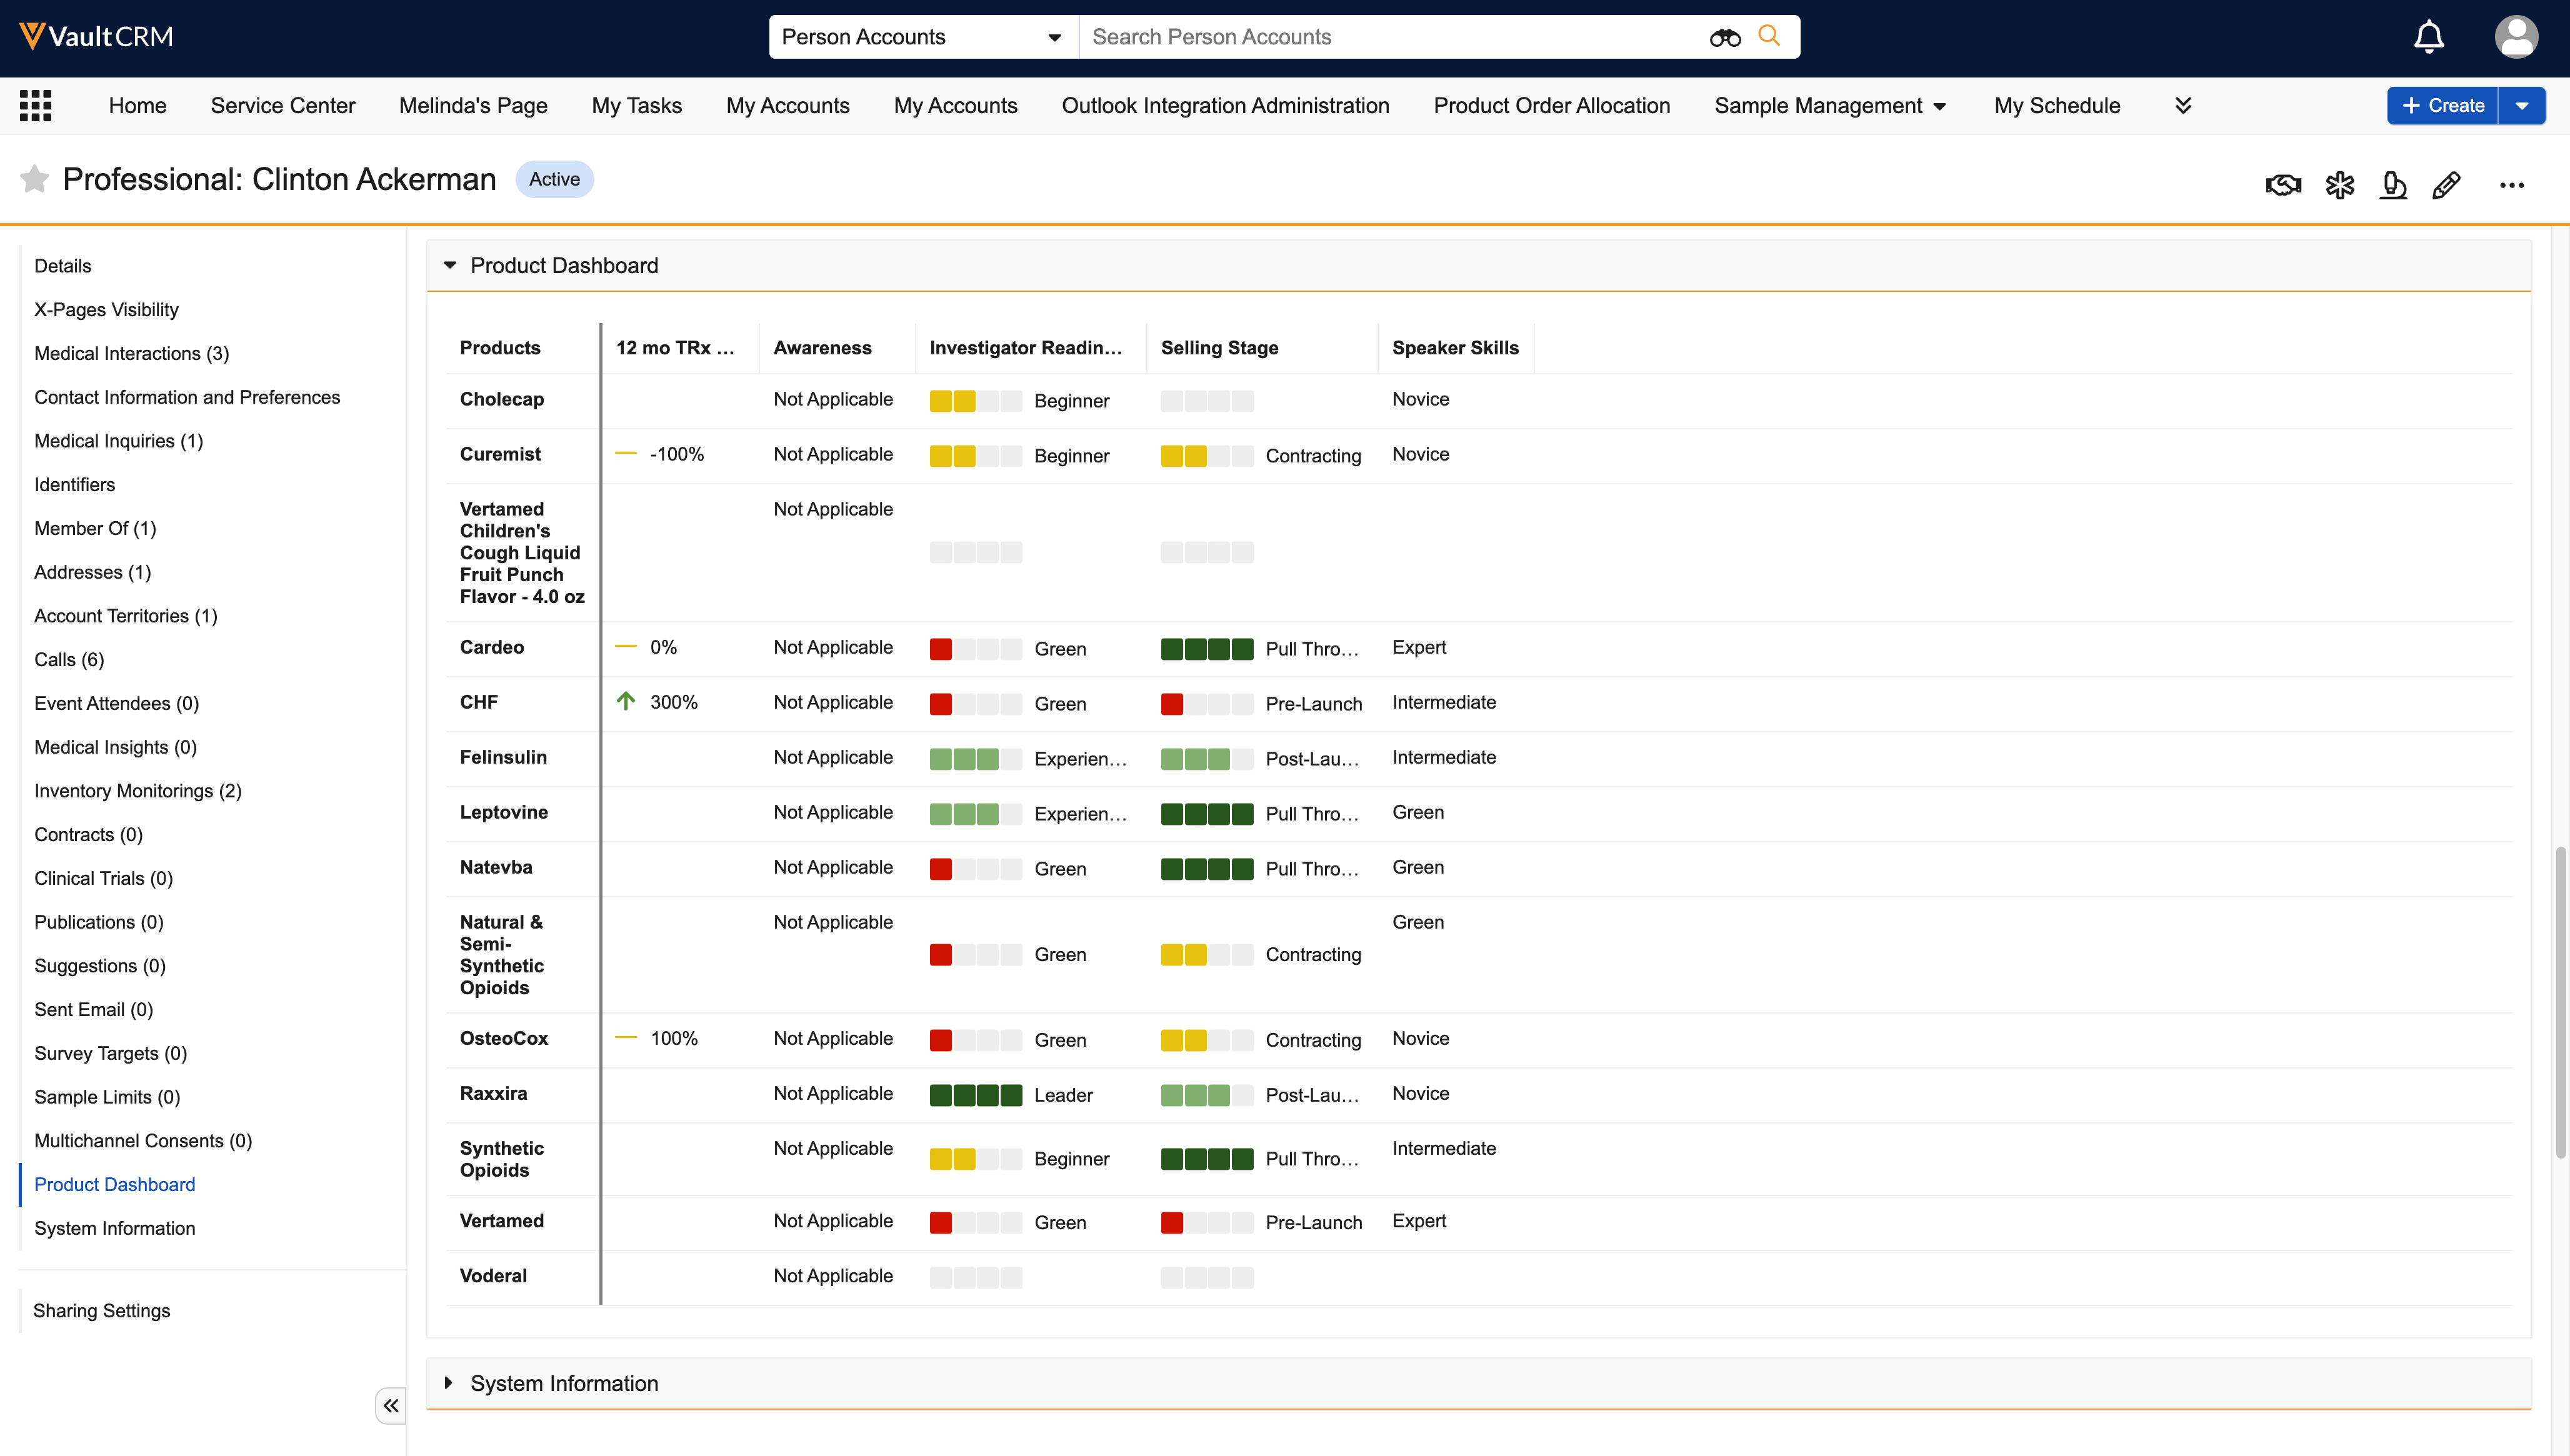Select Calls (6) in the sidebar
This screenshot has width=2570, height=1456.
69,659
